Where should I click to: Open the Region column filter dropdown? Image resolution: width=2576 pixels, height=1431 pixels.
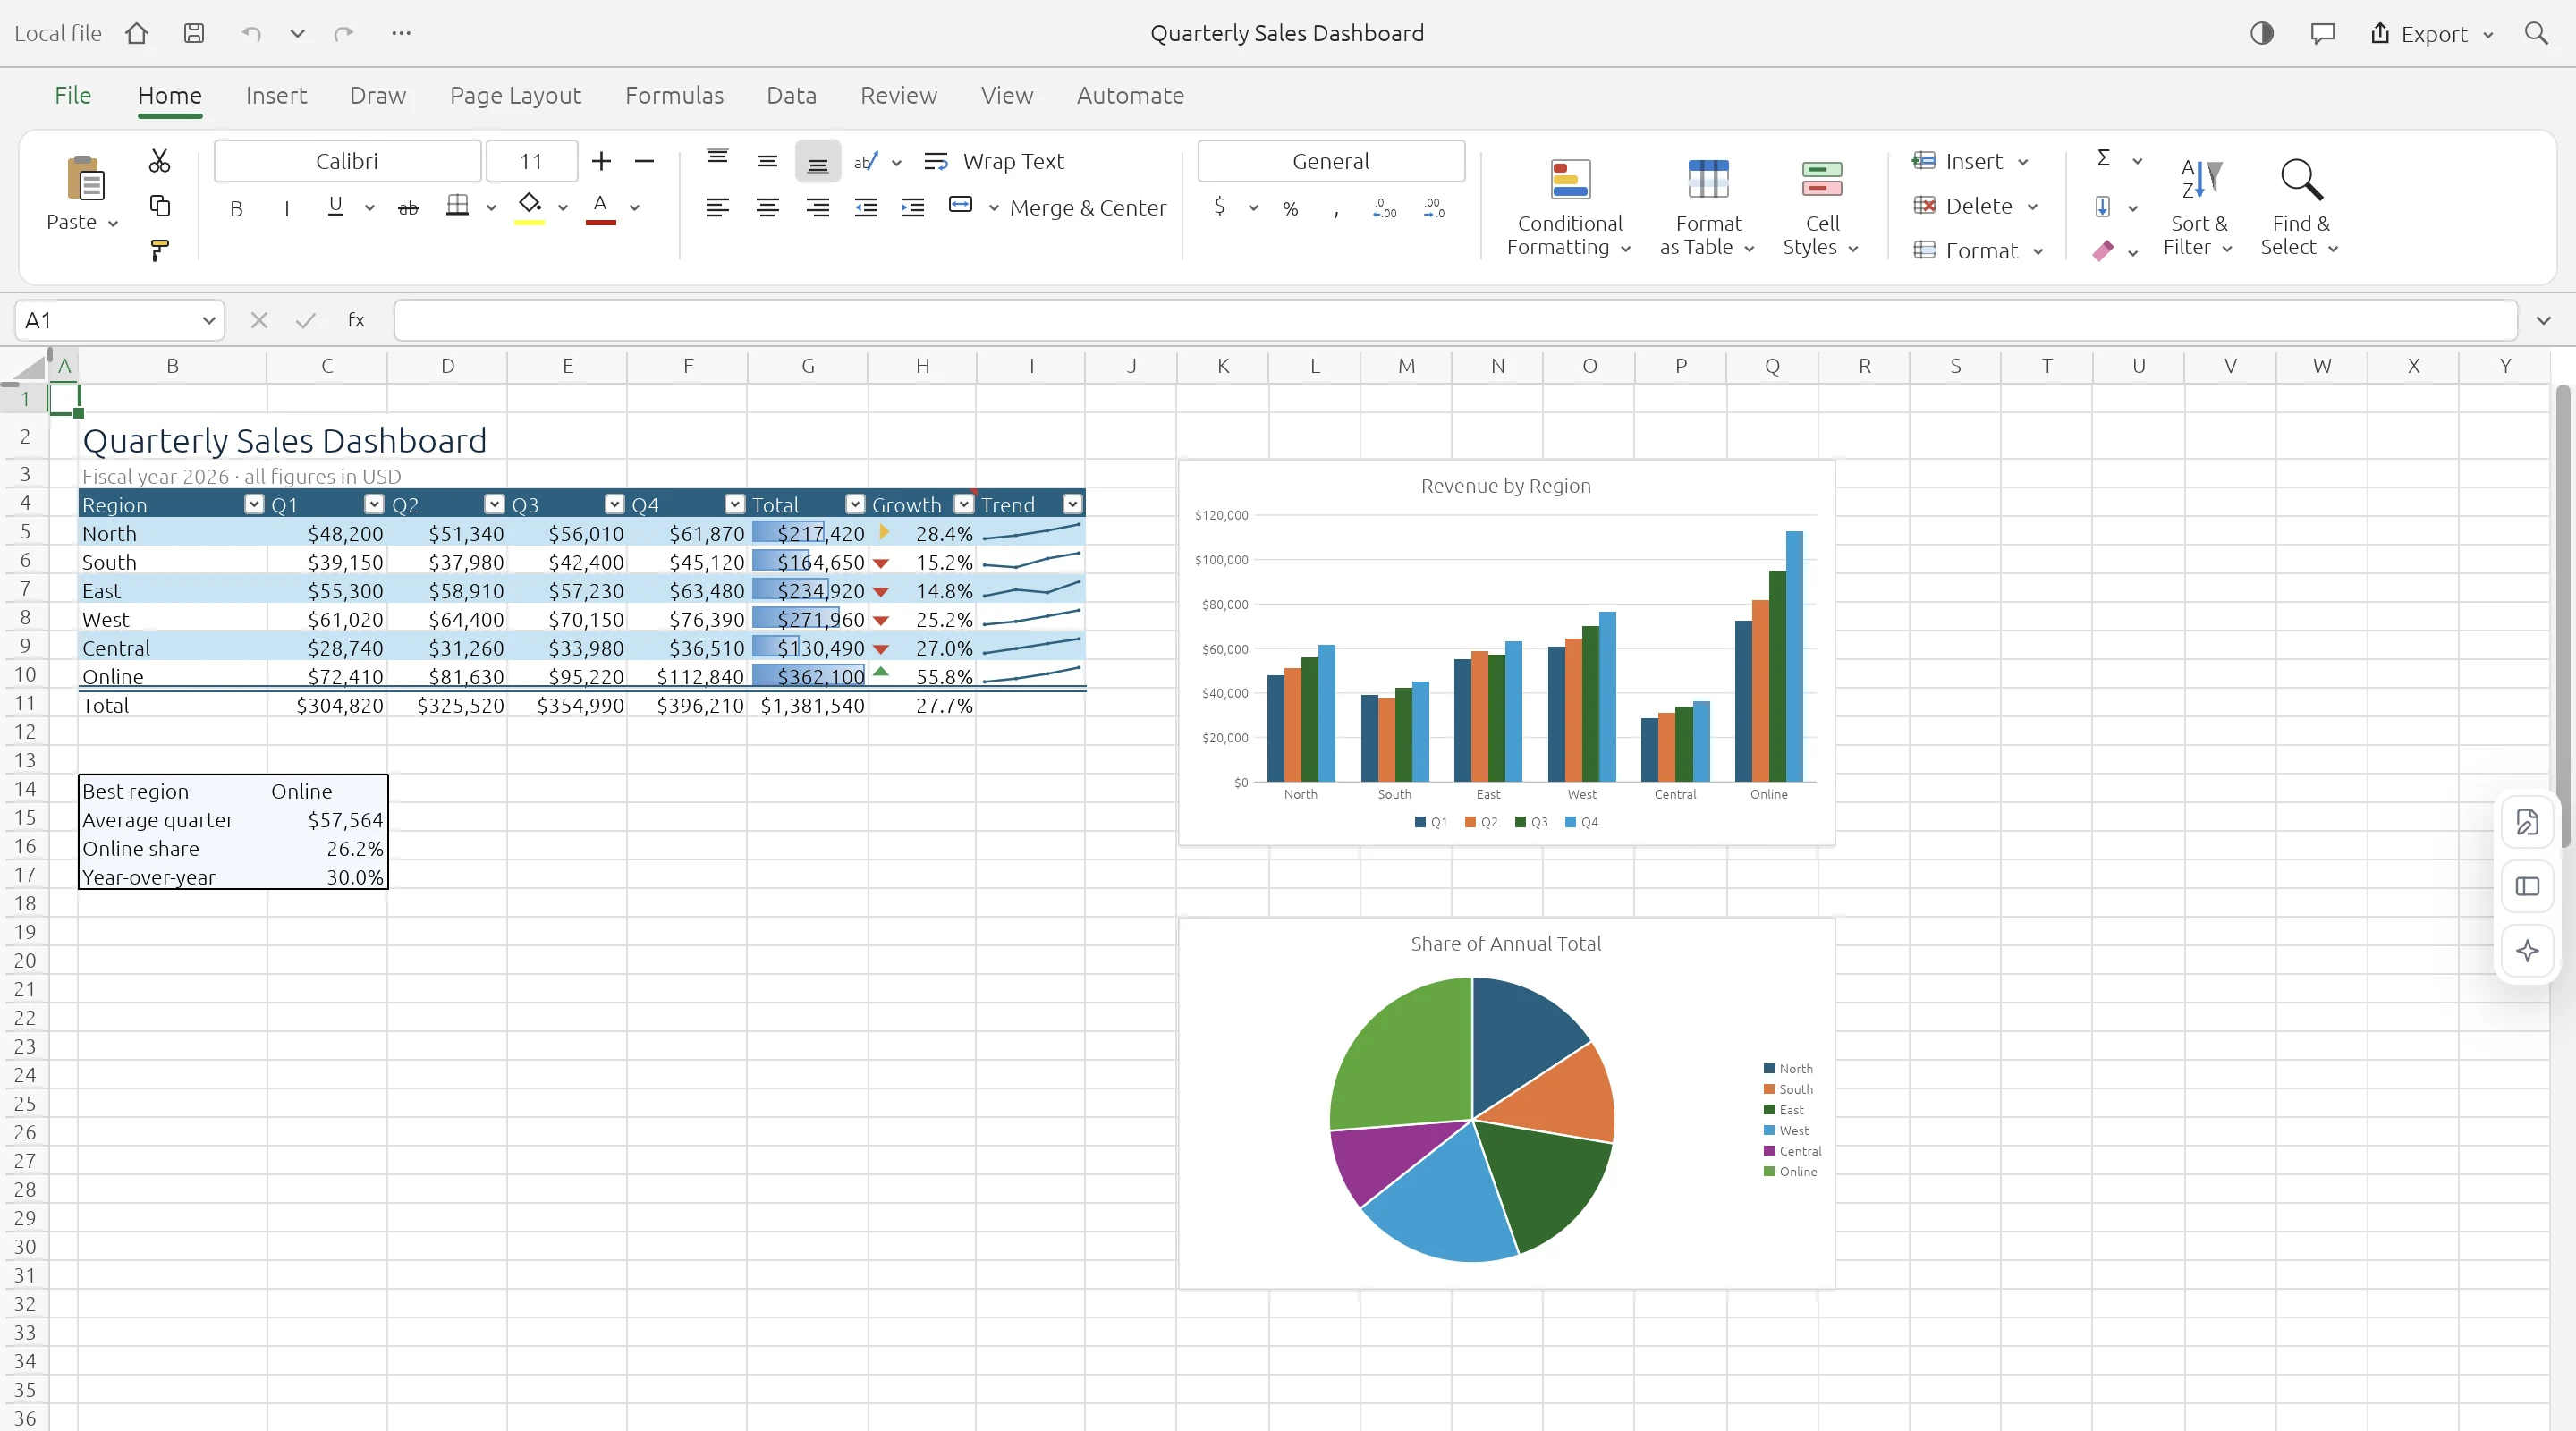coord(254,504)
